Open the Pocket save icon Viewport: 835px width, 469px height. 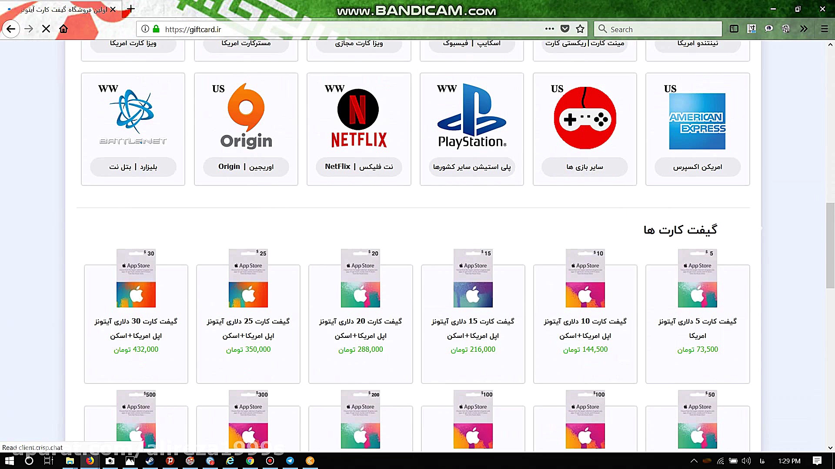565,29
